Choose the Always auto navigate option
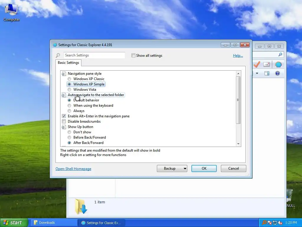 click(69, 111)
